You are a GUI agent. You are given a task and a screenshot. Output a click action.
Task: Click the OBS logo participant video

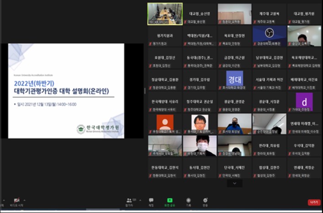[x=270, y=34]
